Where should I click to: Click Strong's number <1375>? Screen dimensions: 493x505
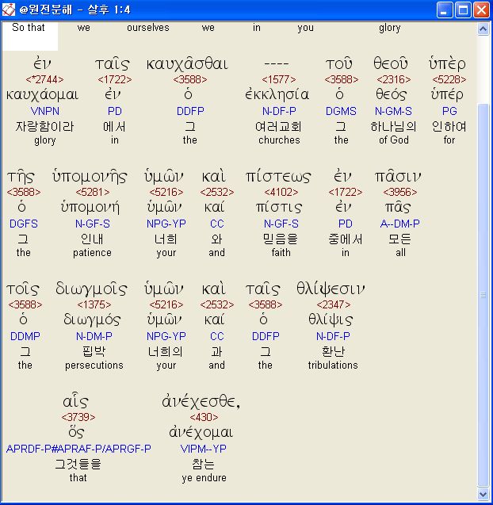pos(94,304)
